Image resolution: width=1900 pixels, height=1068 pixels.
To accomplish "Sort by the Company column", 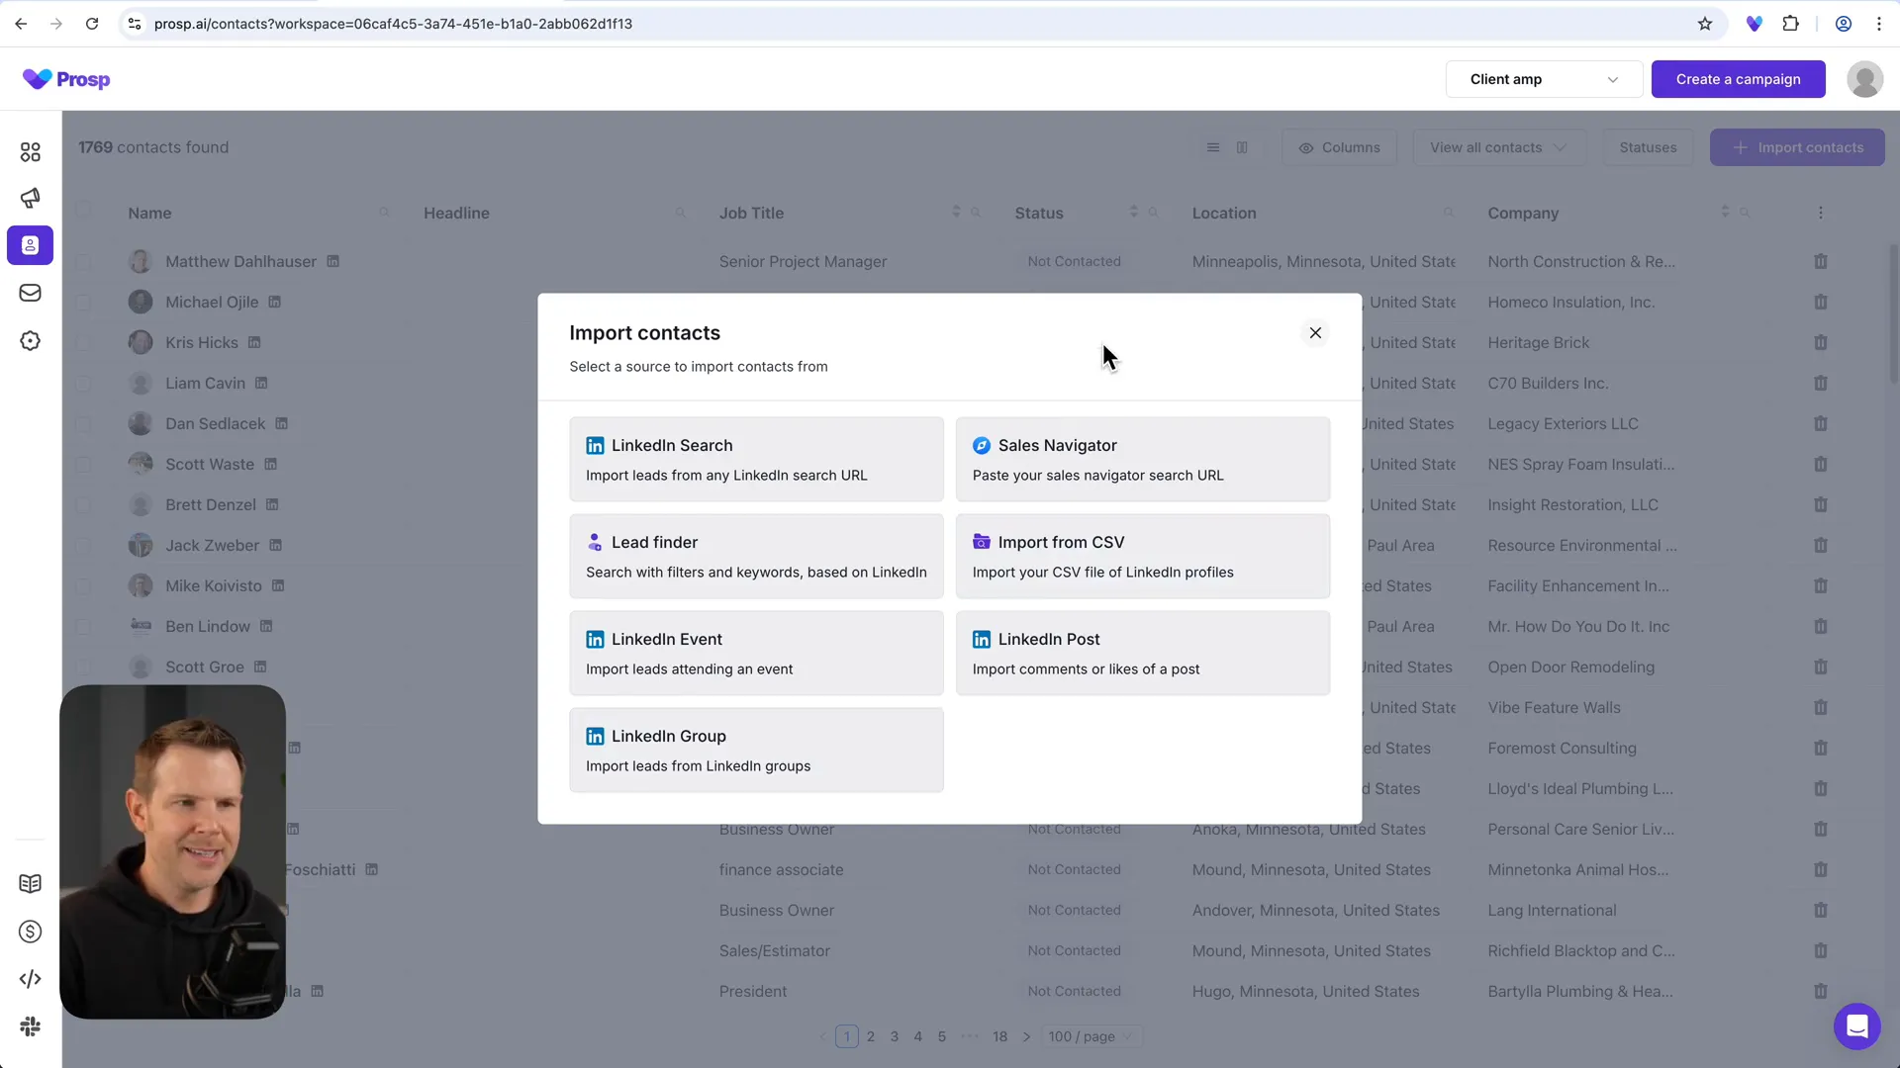I will click(x=1725, y=212).
